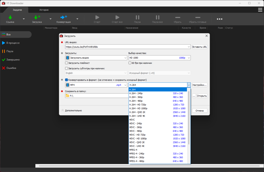Screen dimensions: 264x172
Task: Open the Выбор качества HD 1080 dropdown
Action: [159, 58]
